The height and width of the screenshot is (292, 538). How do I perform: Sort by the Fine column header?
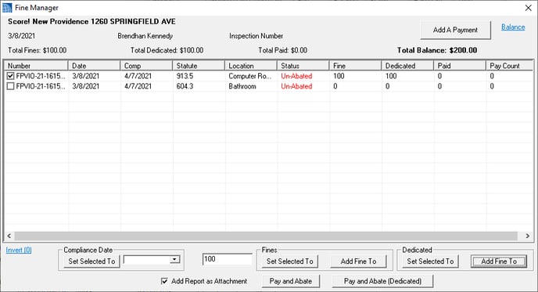click(355, 66)
